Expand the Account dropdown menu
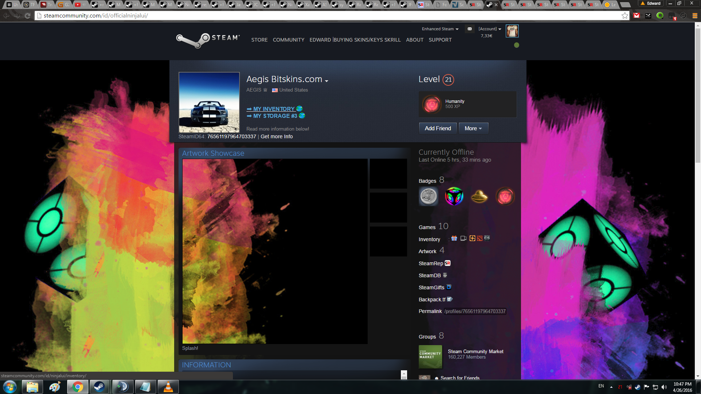This screenshot has height=394, width=701. click(x=490, y=29)
